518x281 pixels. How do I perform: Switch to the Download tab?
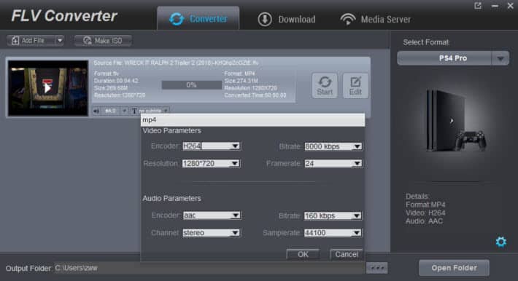click(x=287, y=20)
